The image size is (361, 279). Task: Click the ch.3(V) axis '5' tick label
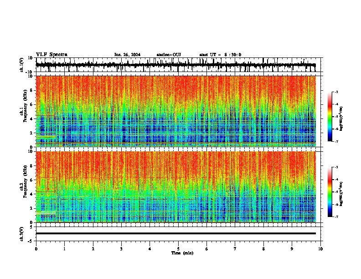tap(32, 227)
